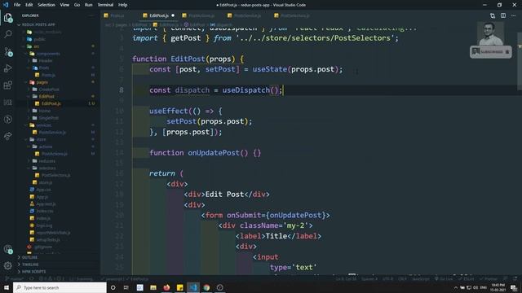Open Chrome from taskbar

206,287
